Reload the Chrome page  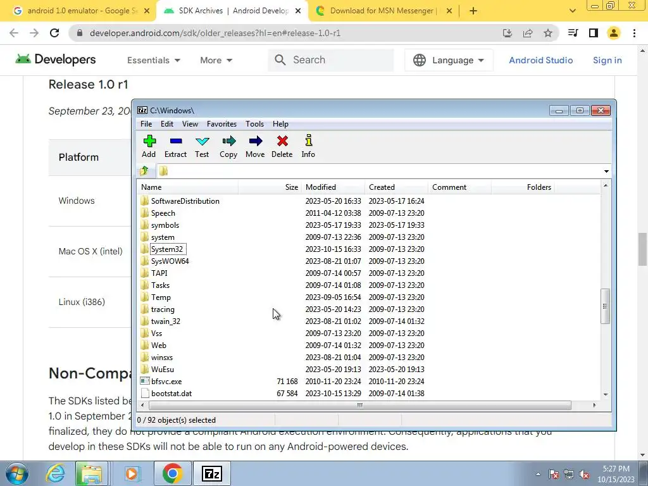[54, 33]
